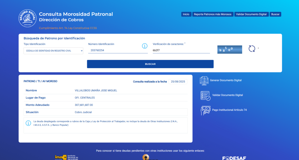The width and height of the screenshot is (299, 160).
Task: Click the info icon in the debt note
Action: [x=29, y=123]
